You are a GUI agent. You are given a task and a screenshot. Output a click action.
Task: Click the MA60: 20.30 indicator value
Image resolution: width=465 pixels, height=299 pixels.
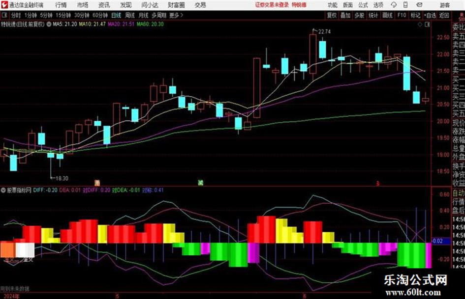click(x=150, y=24)
